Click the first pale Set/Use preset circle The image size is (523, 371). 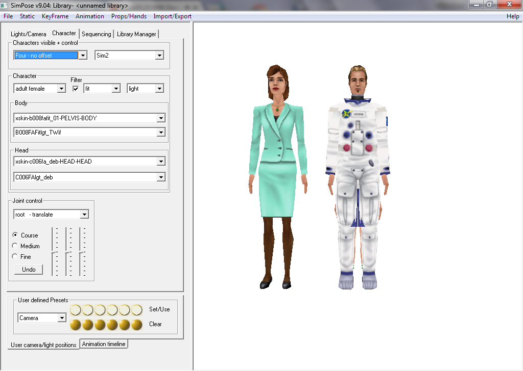click(76, 310)
